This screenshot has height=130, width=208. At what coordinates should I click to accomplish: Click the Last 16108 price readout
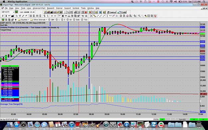pyautogui.click(x=24, y=12)
